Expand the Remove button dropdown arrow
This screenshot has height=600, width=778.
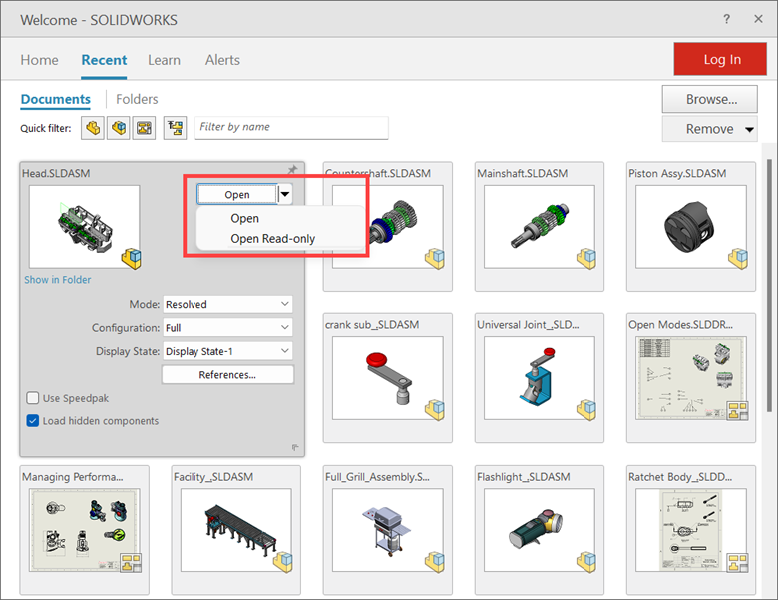[x=749, y=129]
